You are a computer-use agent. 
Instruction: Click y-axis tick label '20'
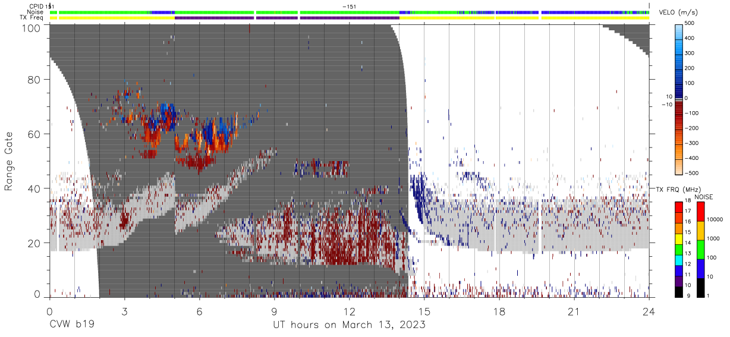[x=34, y=243]
